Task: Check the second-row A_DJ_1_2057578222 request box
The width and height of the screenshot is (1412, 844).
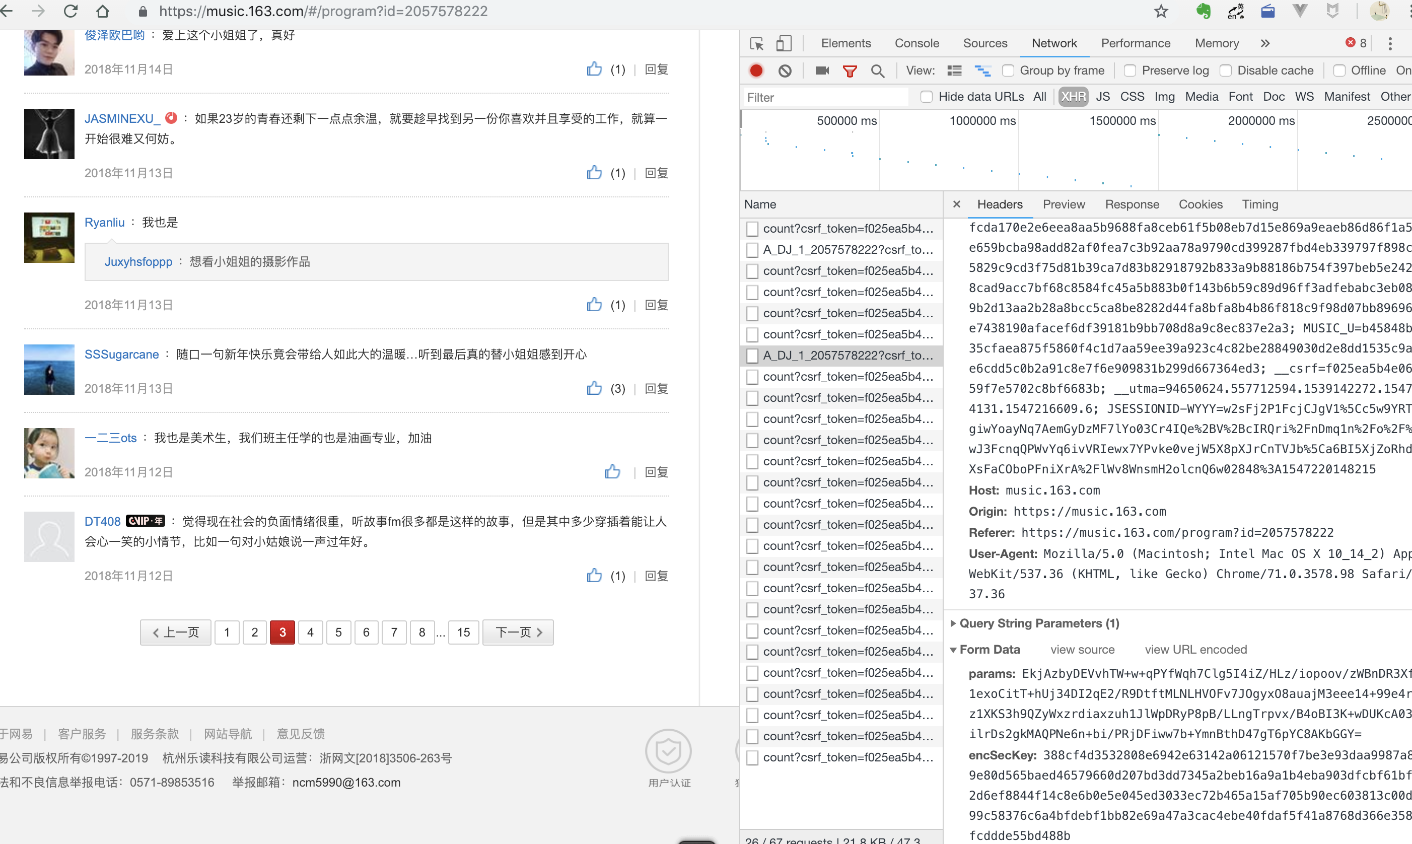Action: 752,250
